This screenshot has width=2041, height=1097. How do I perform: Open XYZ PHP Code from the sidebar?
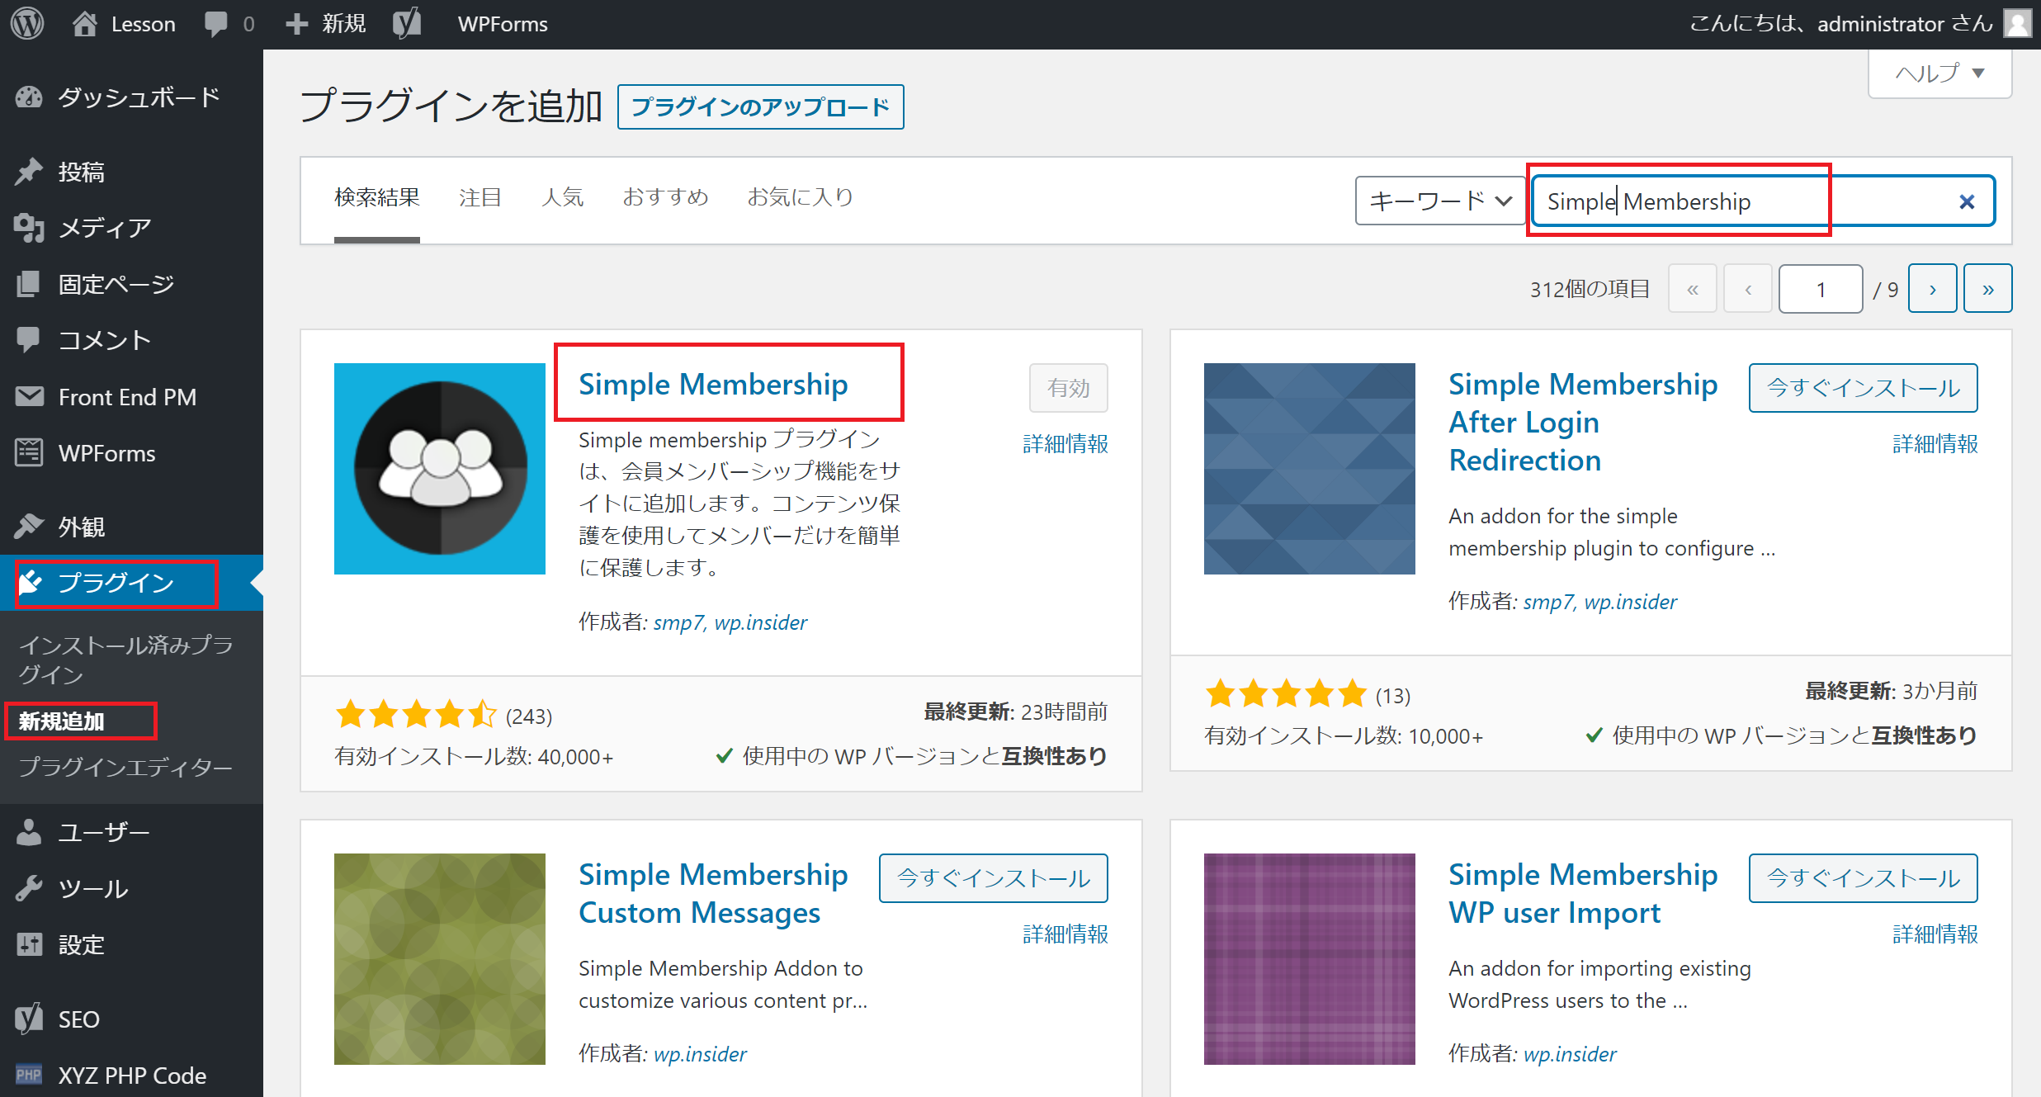tap(132, 1076)
